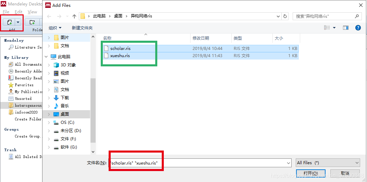
Task: Sort by the 类型 column header
Action: click(252, 38)
